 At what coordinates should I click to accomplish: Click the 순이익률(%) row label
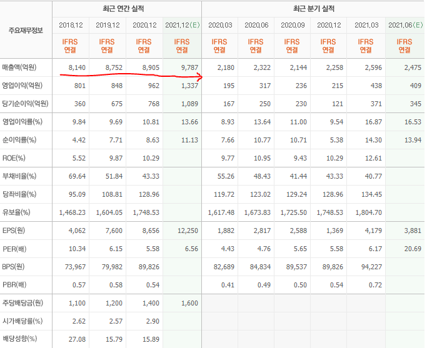tap(19, 140)
